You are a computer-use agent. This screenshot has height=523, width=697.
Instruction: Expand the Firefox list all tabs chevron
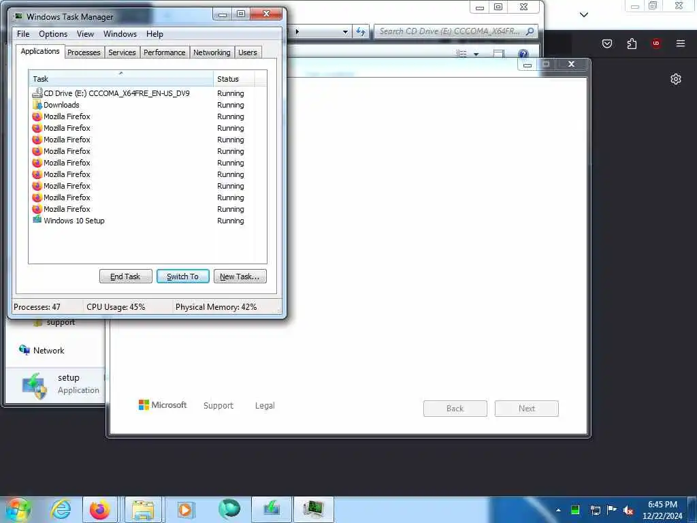tap(584, 15)
